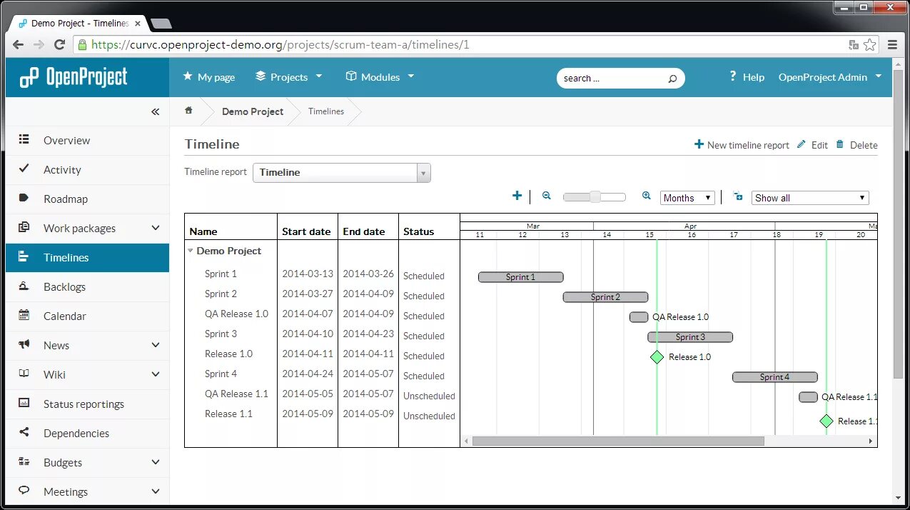Click the Sprint 1 name in table
910x510 pixels.
coord(221,274)
